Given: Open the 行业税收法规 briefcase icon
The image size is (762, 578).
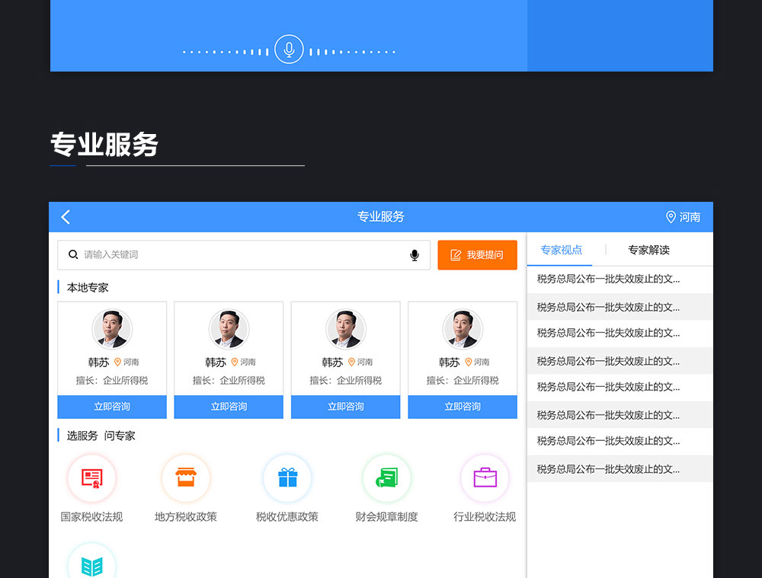Looking at the screenshot, I should [485, 478].
